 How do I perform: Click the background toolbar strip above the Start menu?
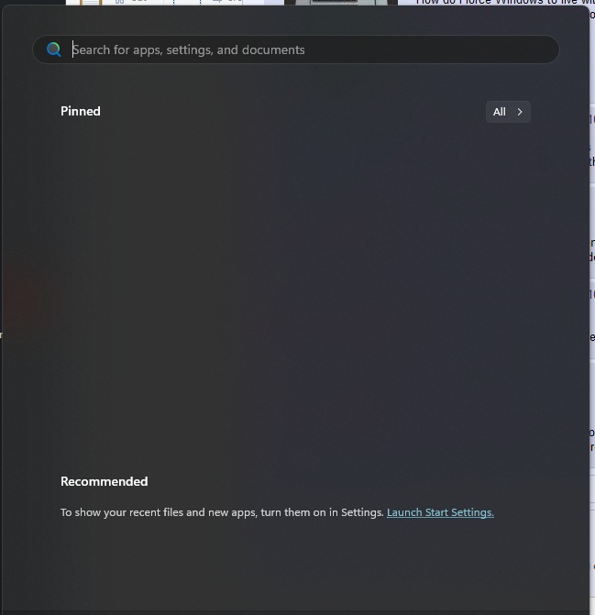coord(174,3)
